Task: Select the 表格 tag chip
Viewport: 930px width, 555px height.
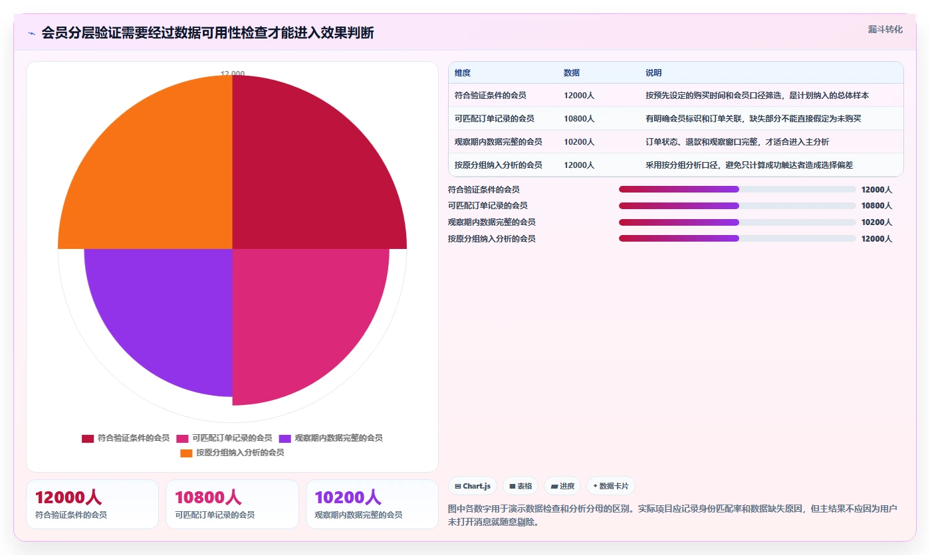Action: (x=521, y=486)
